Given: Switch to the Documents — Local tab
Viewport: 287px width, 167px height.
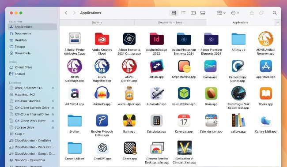Looking at the screenshot, I should coord(170,22).
